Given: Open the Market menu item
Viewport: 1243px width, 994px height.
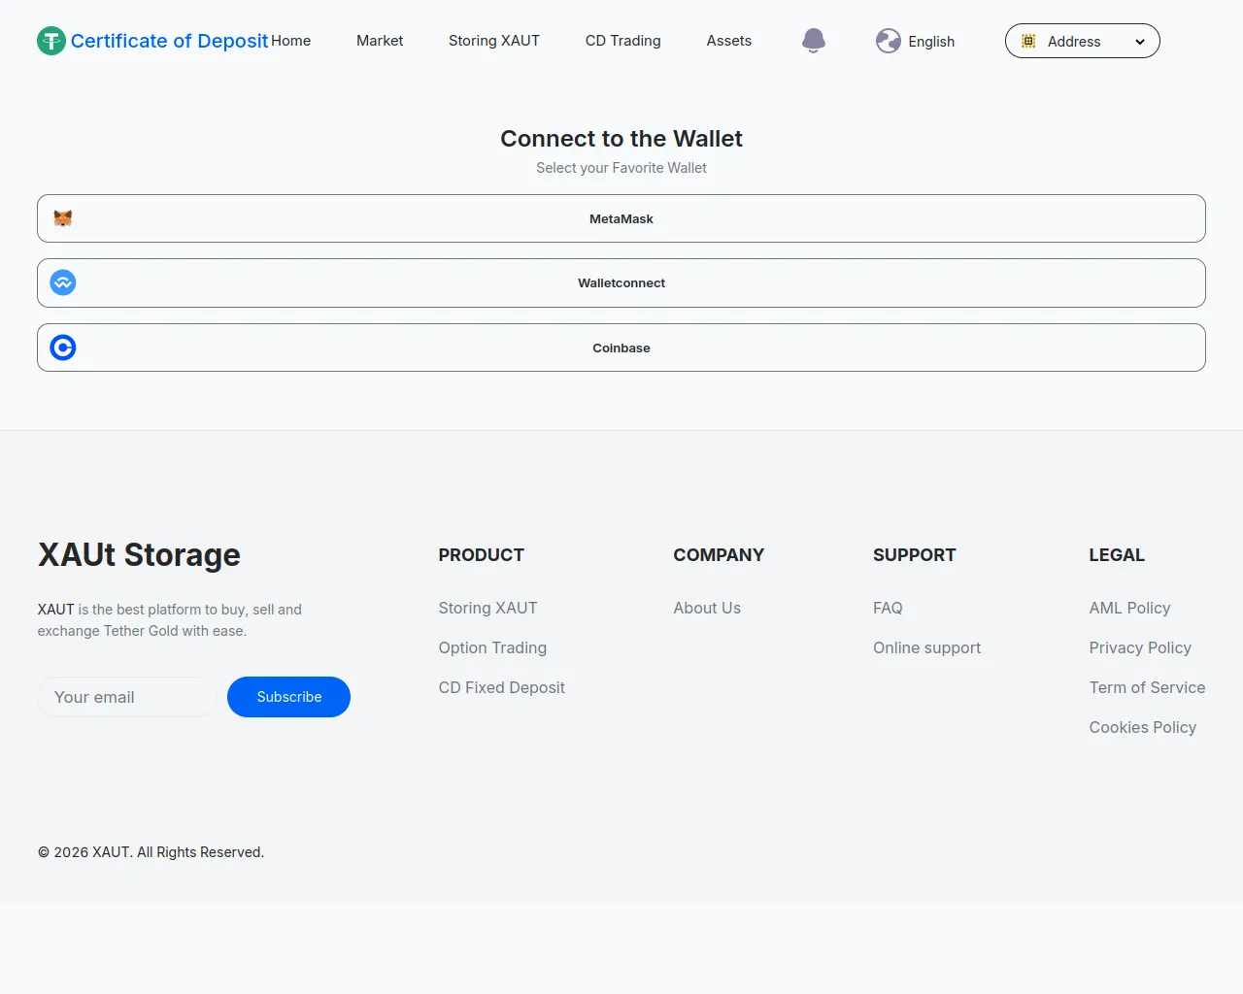Looking at the screenshot, I should tap(380, 41).
